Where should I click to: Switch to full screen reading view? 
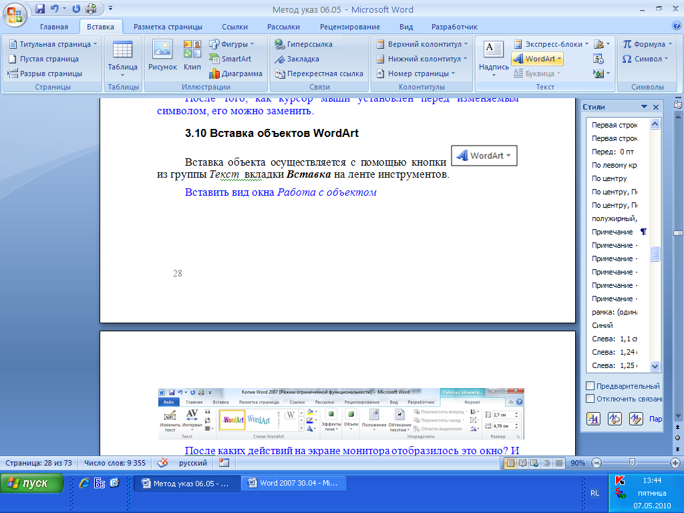coord(522,464)
